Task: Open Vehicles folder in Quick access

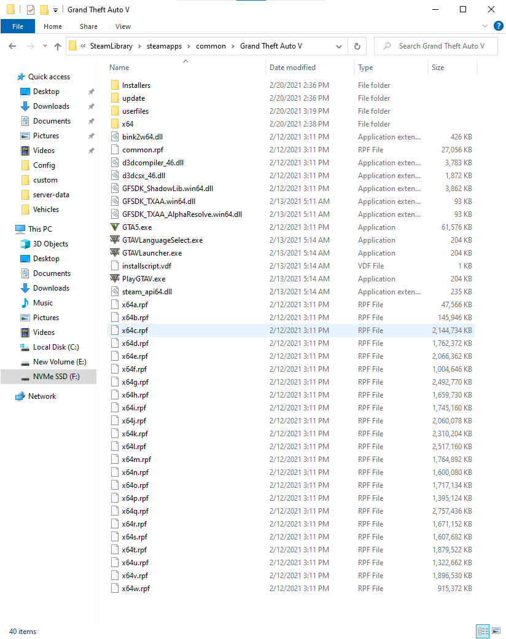Action: [x=40, y=210]
